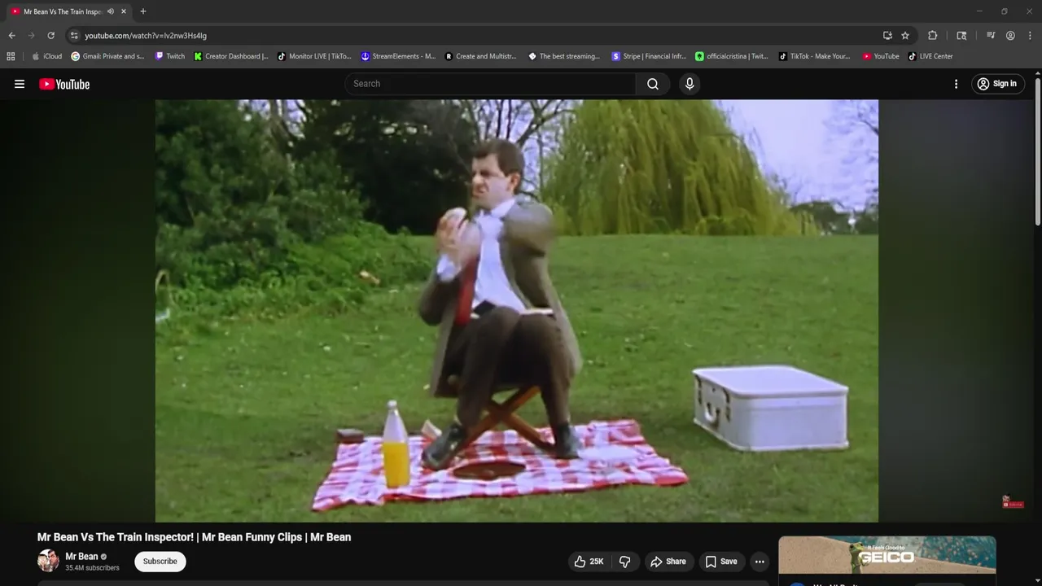Close the Mr Bean browser tab
Viewport: 1042px width, 586px height.
click(x=124, y=11)
